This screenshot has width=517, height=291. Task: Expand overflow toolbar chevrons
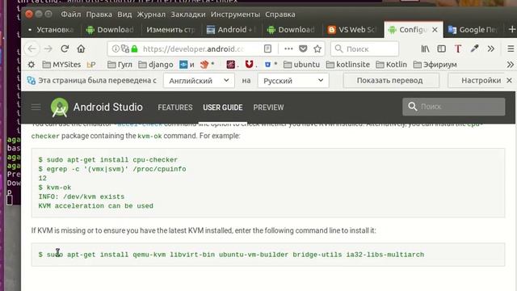tap(491, 48)
